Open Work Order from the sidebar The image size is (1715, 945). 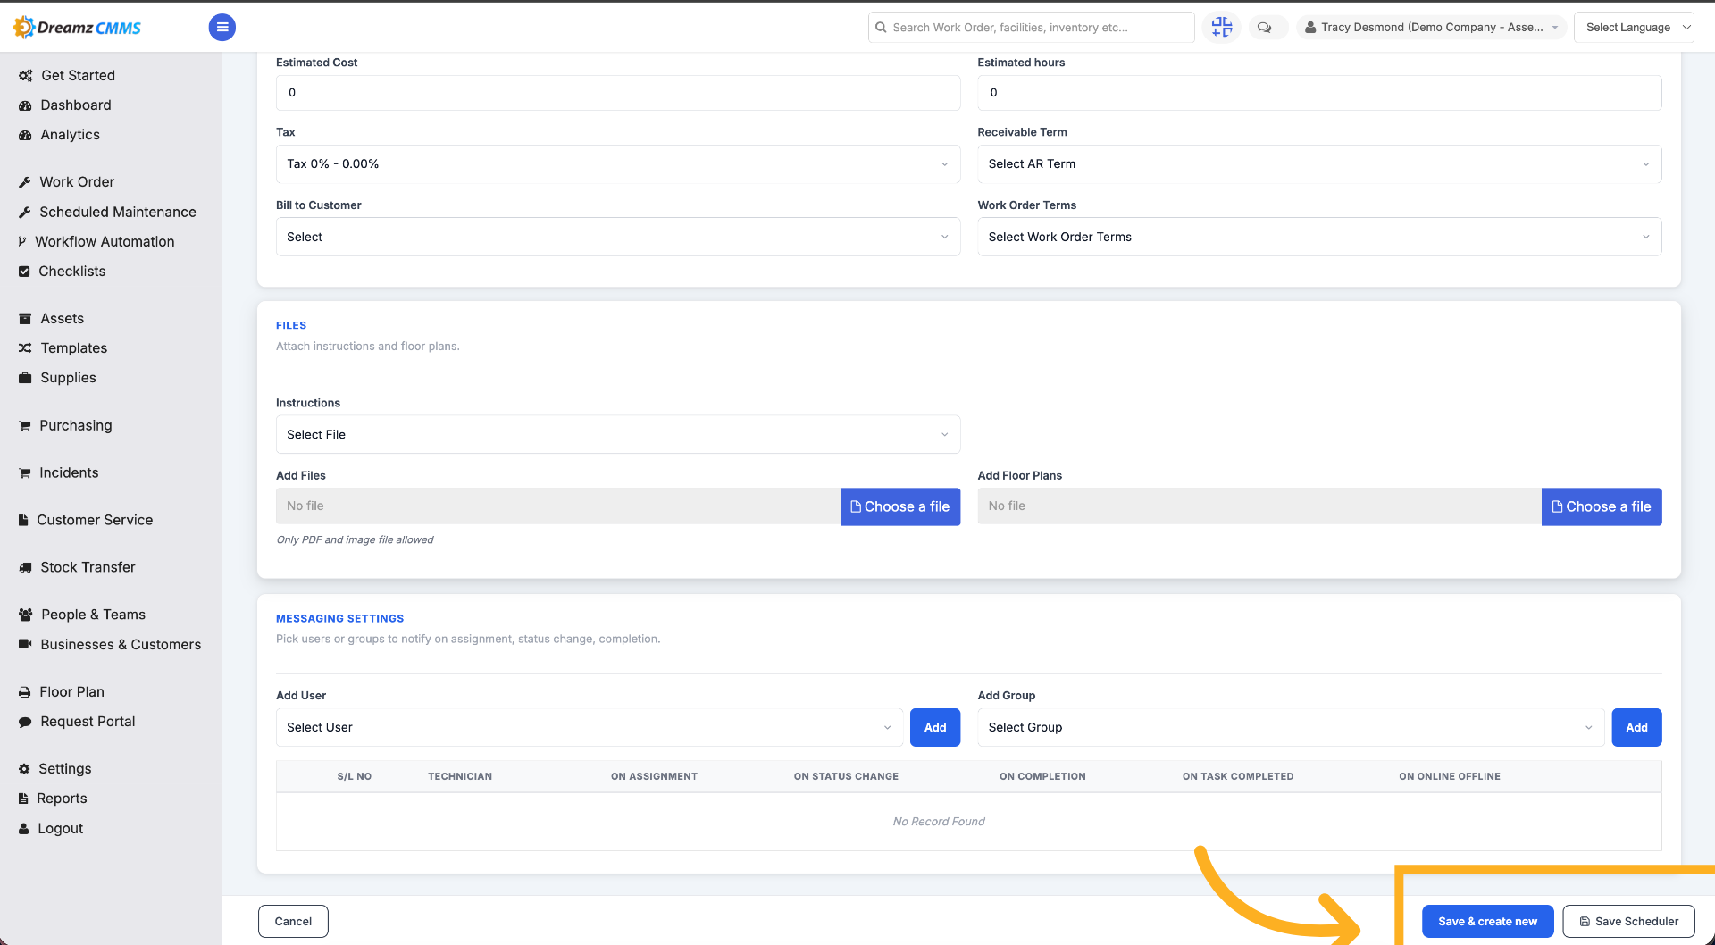[x=77, y=182]
